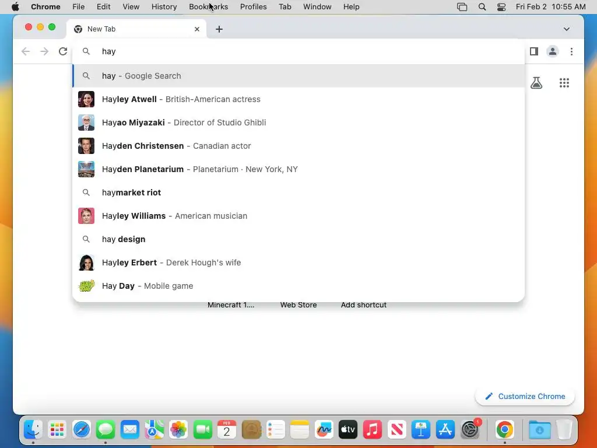Image resolution: width=597 pixels, height=448 pixels.
Task: Select the Hayden Planetarium suggestion
Action: point(298,169)
